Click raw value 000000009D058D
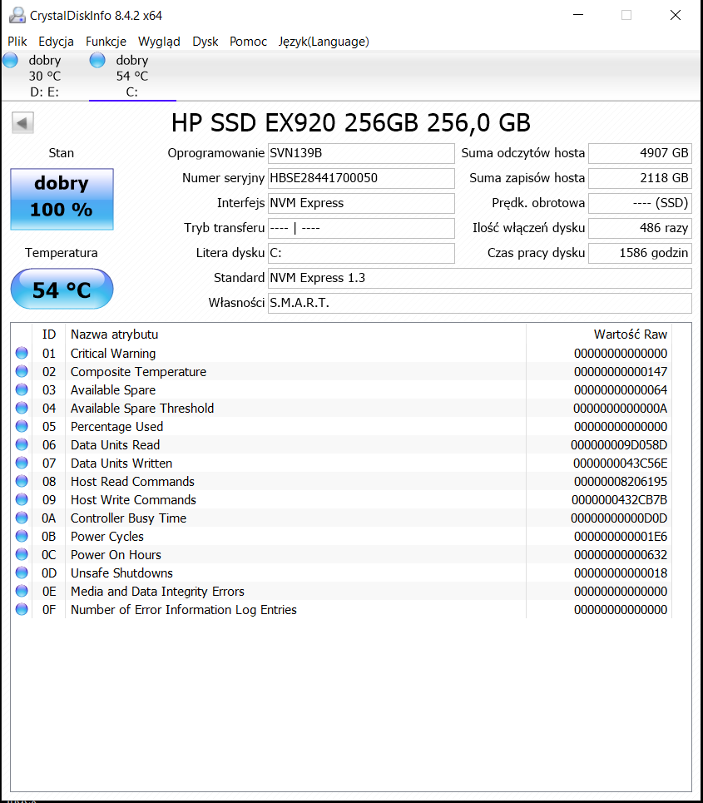 (x=619, y=445)
